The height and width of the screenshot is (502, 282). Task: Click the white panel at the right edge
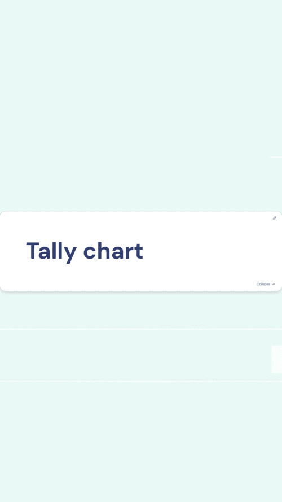276,359
